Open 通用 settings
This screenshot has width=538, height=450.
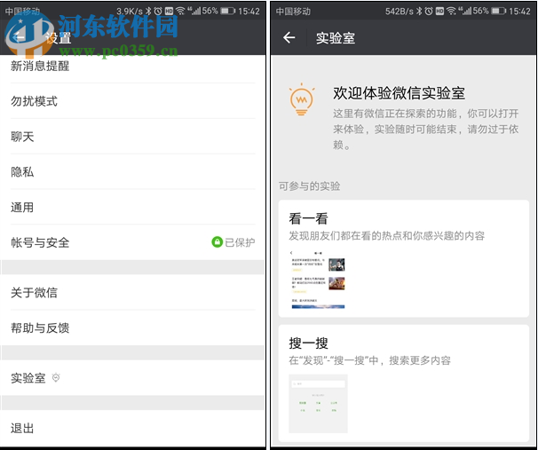[133, 207]
